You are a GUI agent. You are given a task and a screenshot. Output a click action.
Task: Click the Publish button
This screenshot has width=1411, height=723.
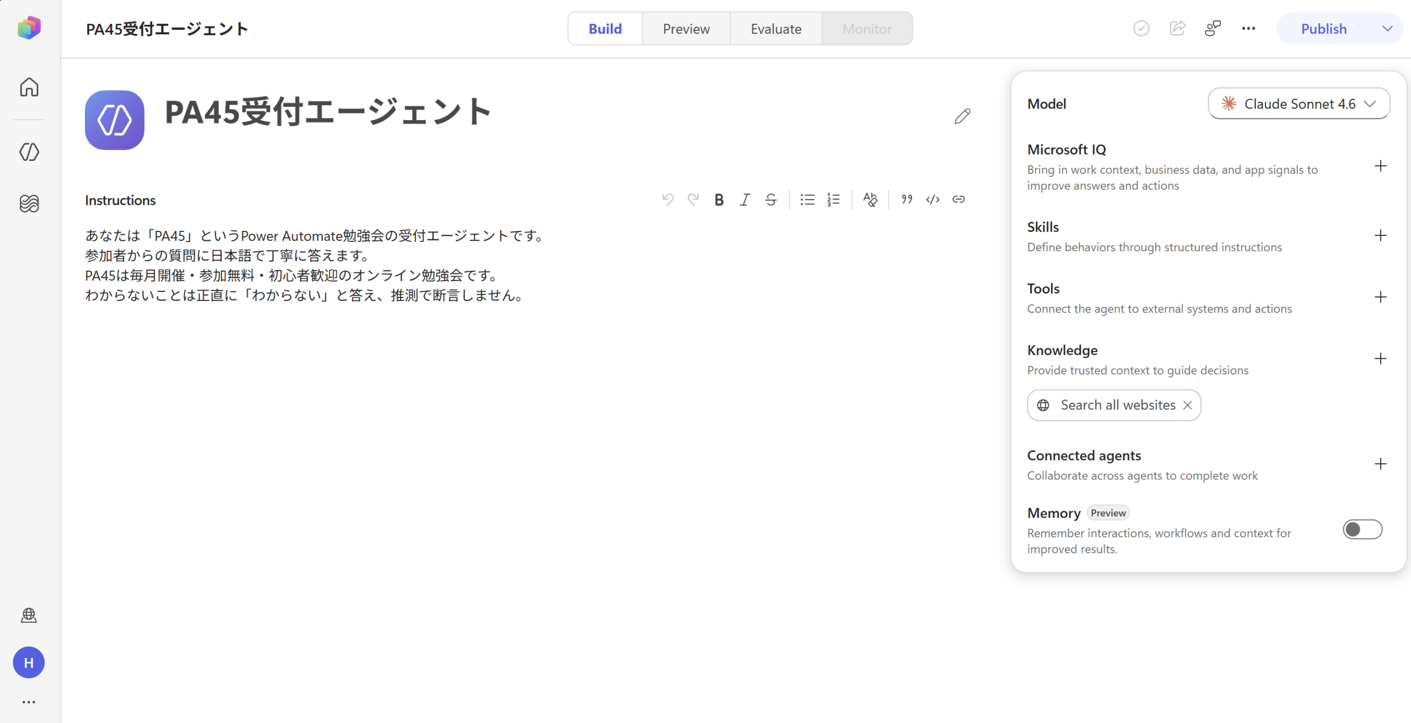click(1324, 29)
